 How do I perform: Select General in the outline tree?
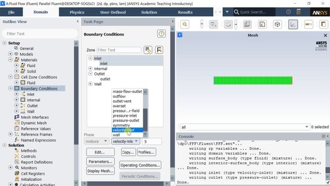[x=26, y=49]
